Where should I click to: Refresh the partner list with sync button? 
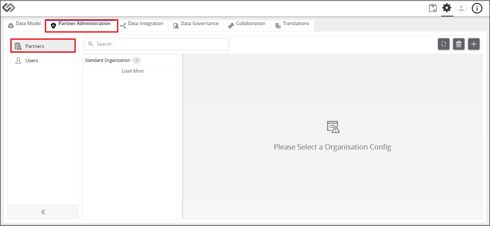coord(443,44)
